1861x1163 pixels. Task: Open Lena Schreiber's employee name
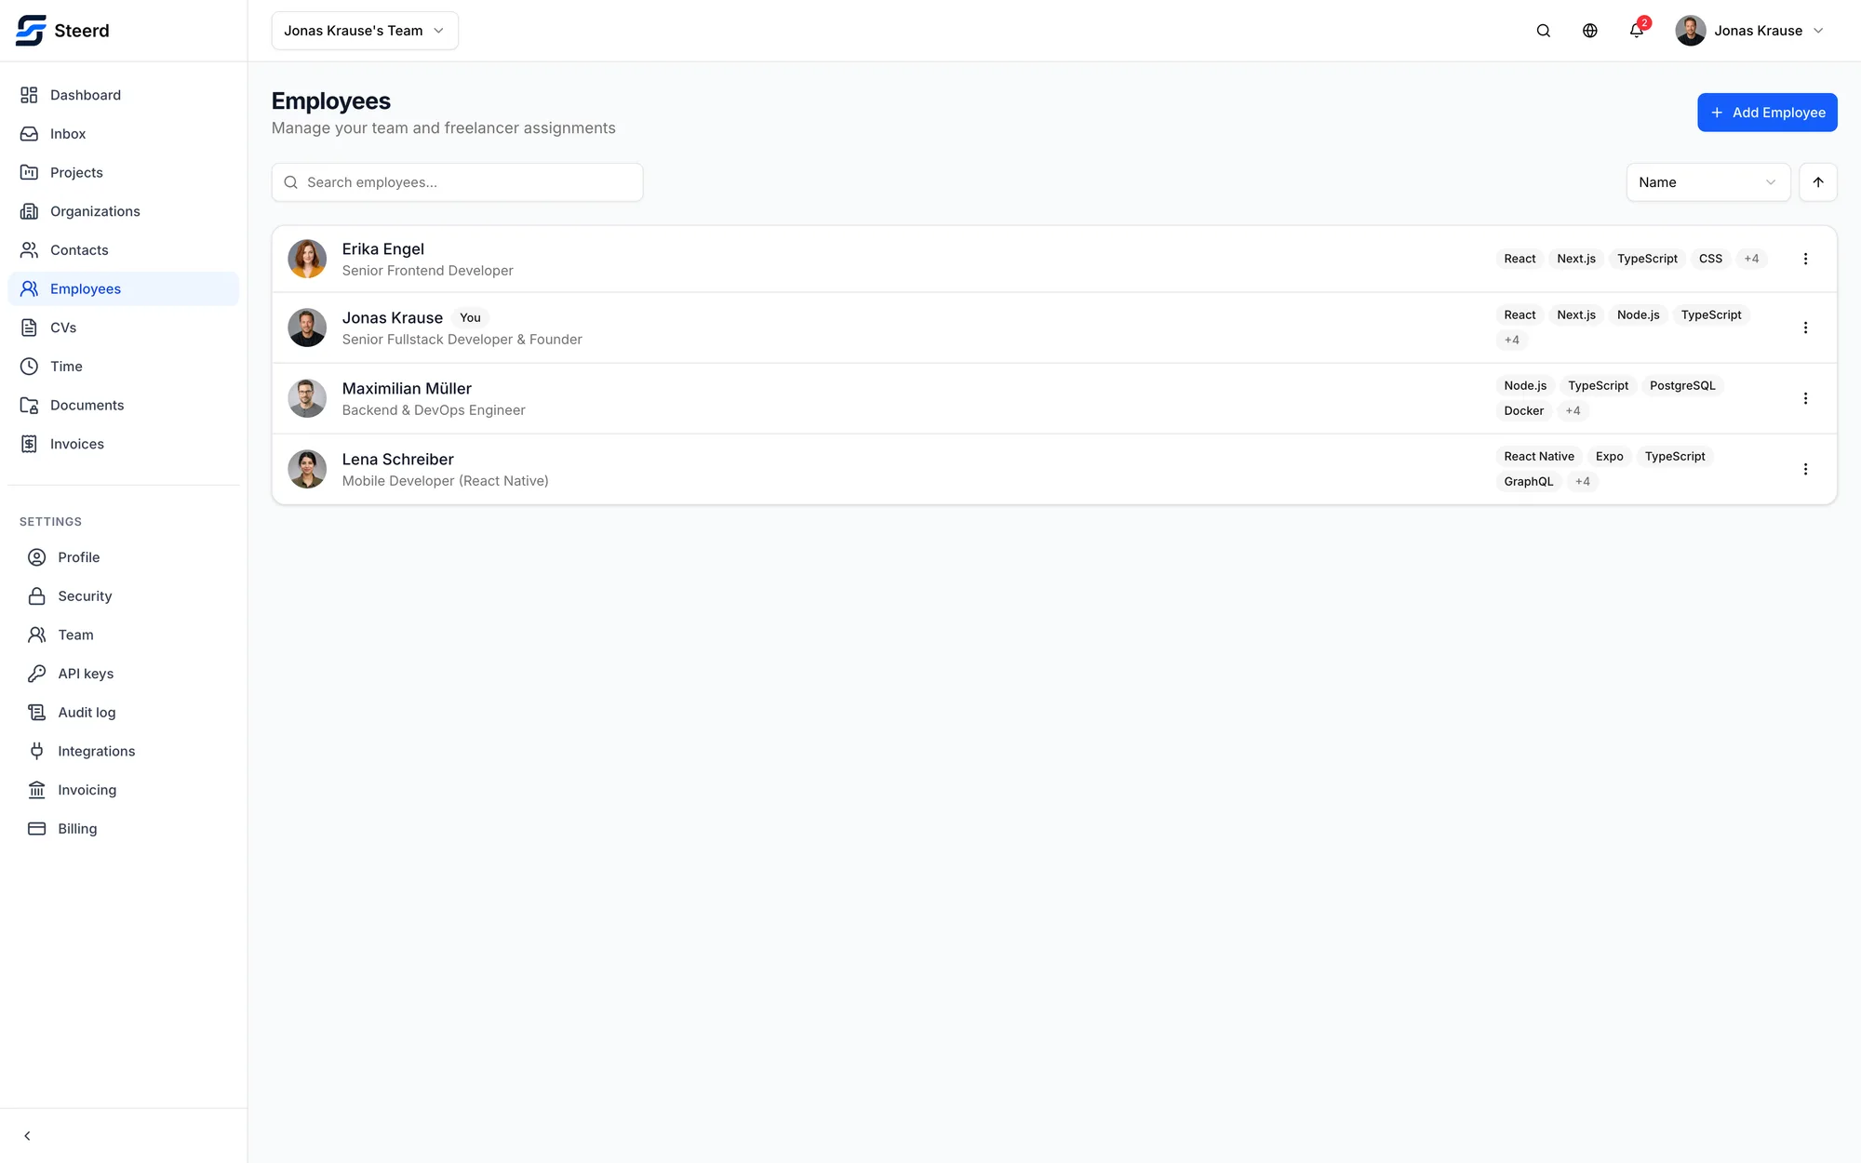point(397,459)
